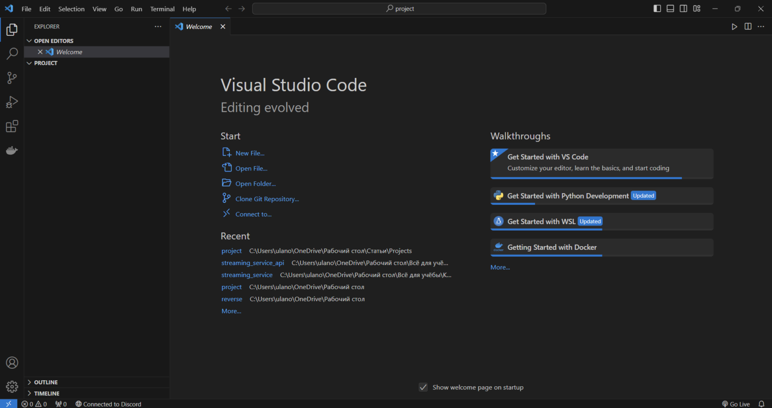
Task: Open the Run menu
Action: [x=136, y=9]
